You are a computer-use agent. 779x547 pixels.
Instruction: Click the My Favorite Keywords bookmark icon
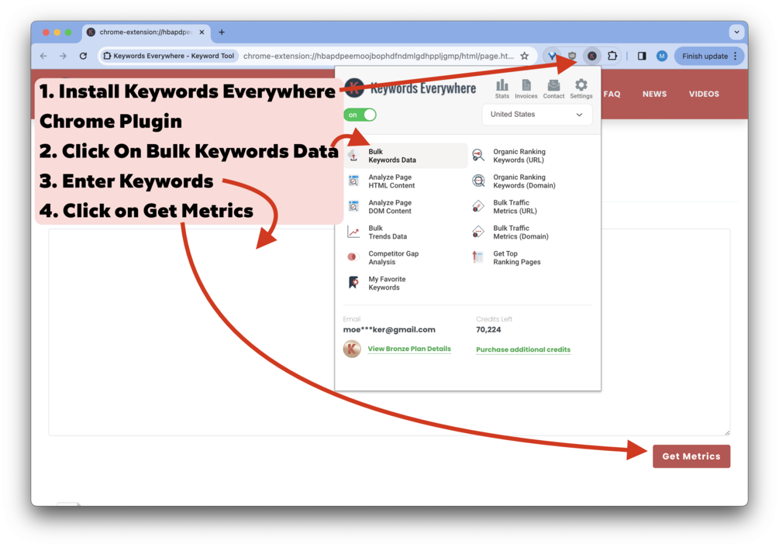click(353, 283)
